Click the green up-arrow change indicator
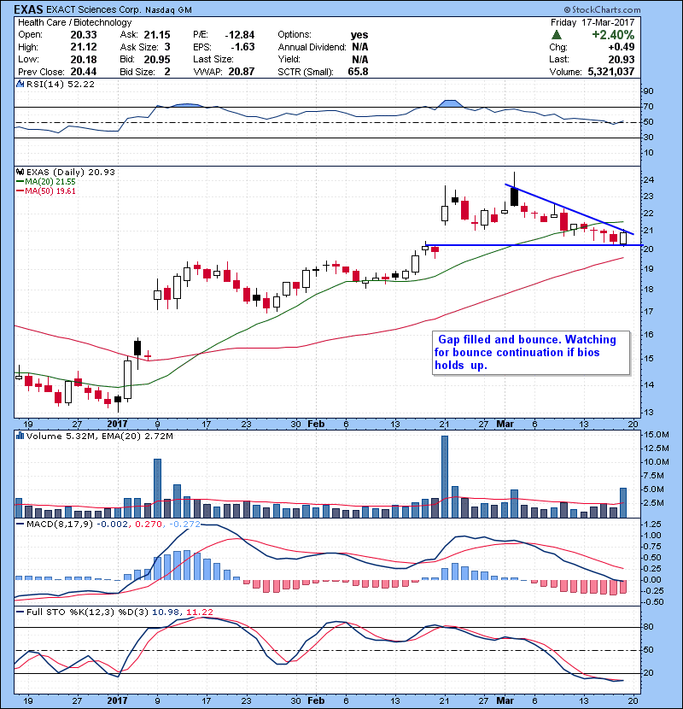The image size is (683, 709). 557,35
